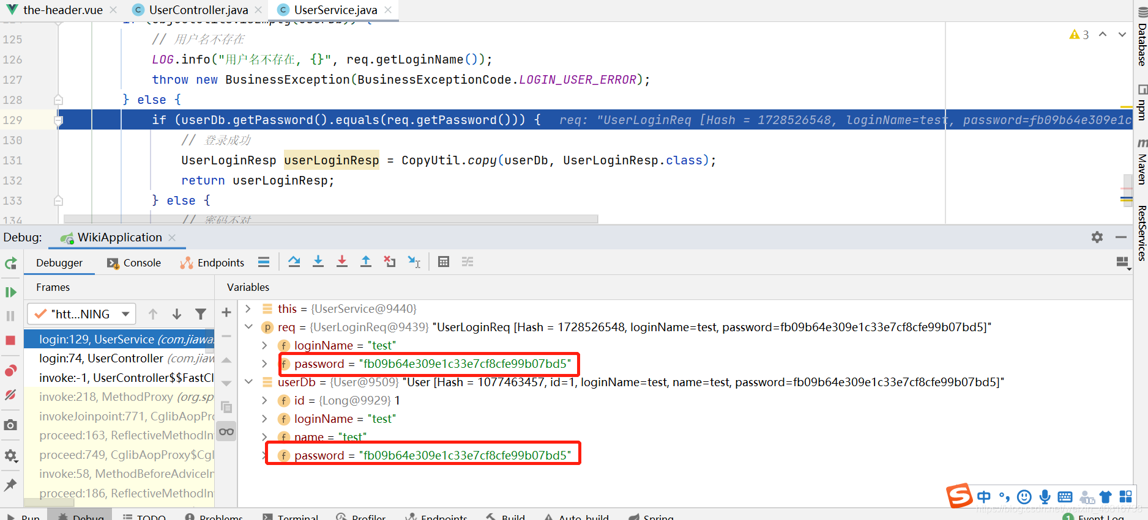1148x520 pixels.
Task: Open Debug panel settings gear
Action: pos(1097,237)
